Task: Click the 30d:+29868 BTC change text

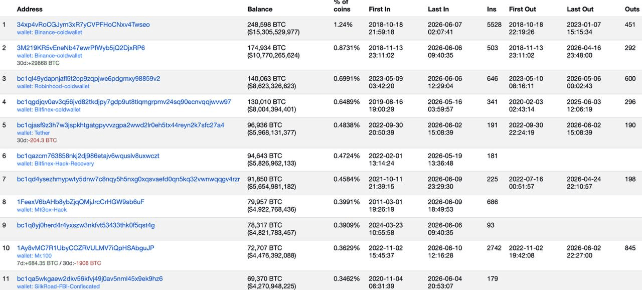Action: pos(38,63)
